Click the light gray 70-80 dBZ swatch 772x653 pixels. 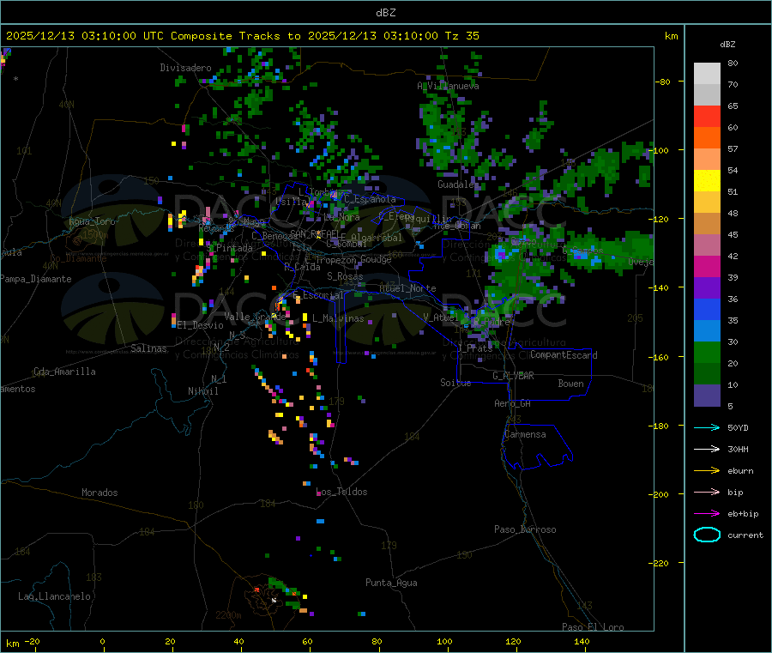(707, 74)
